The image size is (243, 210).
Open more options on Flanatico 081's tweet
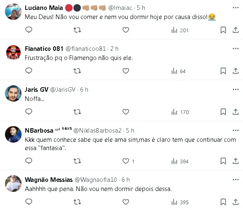click(236, 48)
